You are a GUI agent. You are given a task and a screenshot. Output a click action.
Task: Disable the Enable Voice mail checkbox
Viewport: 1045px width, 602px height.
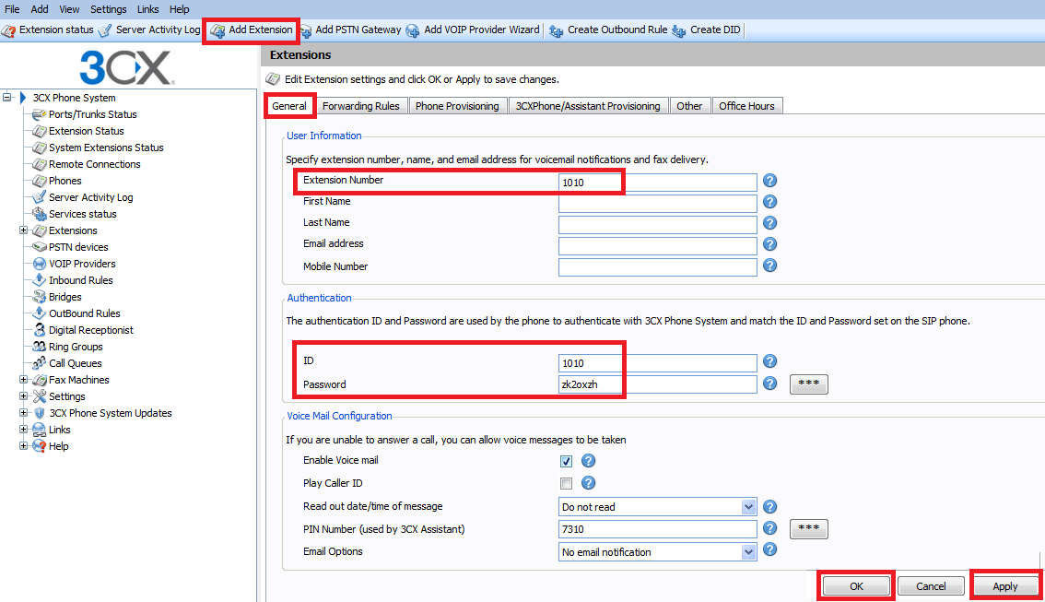tap(567, 461)
